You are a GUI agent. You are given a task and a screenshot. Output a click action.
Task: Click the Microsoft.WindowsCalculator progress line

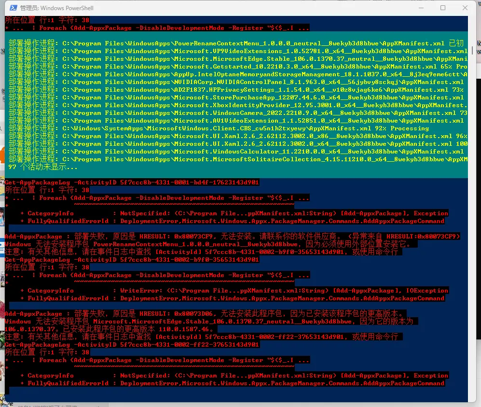(x=236, y=151)
